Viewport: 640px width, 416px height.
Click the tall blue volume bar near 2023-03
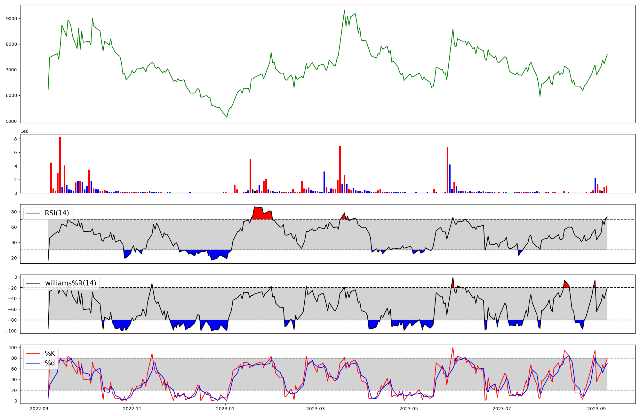(324, 182)
